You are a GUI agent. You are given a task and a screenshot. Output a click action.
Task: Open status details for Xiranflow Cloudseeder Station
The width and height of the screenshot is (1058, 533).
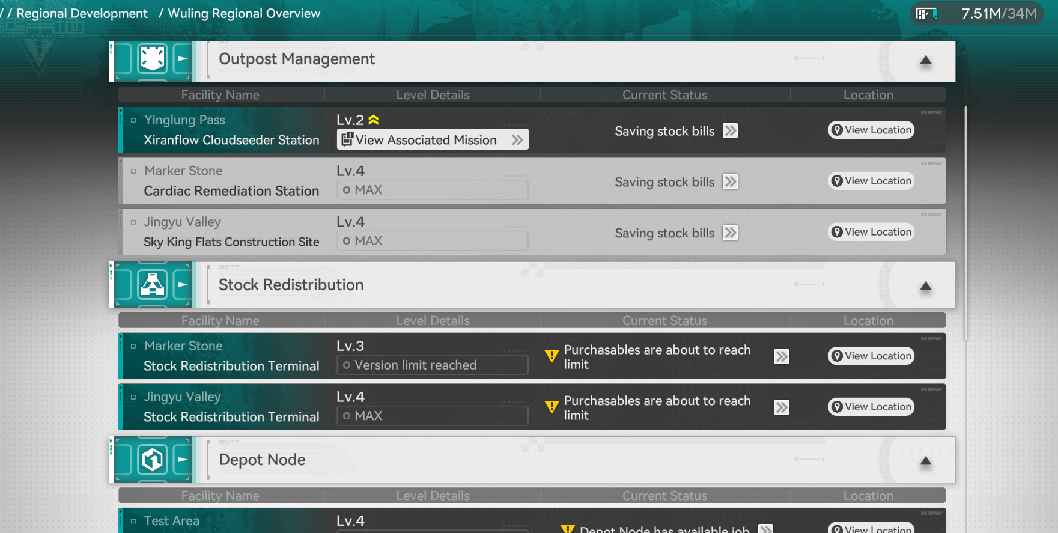tap(730, 131)
